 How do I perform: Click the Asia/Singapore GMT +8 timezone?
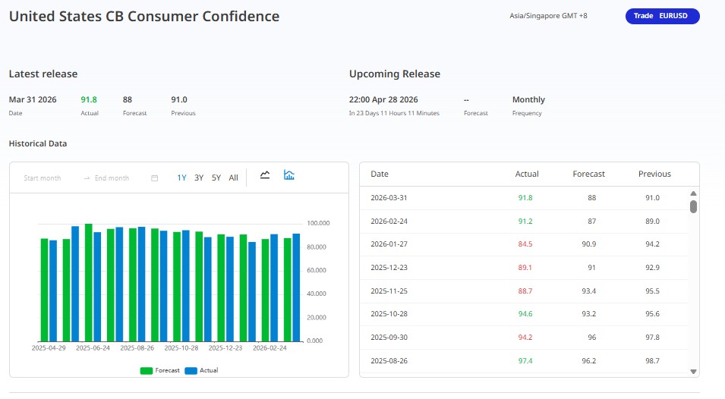pyautogui.click(x=548, y=16)
